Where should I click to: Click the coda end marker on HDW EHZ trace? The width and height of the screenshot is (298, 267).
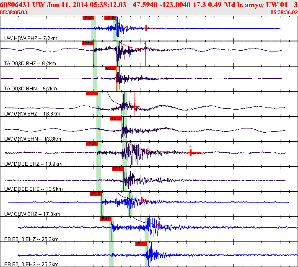click(146, 28)
